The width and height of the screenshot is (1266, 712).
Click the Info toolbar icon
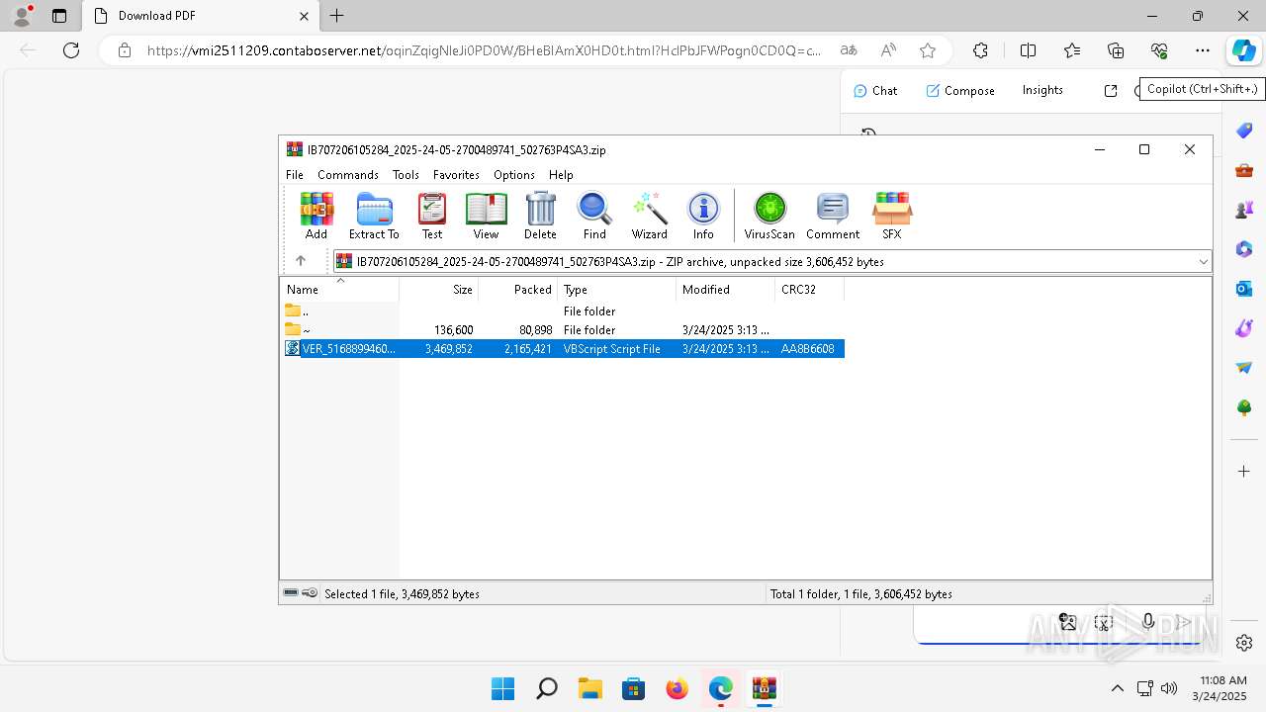(x=703, y=216)
